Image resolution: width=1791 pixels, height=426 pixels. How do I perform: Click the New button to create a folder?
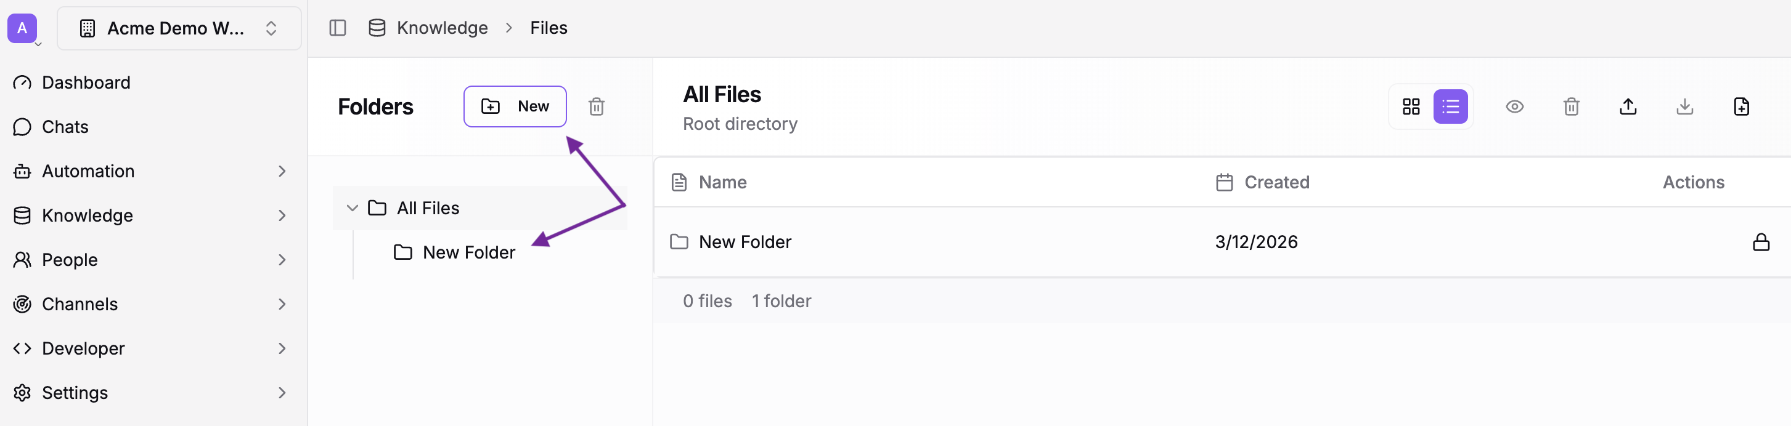(x=515, y=107)
